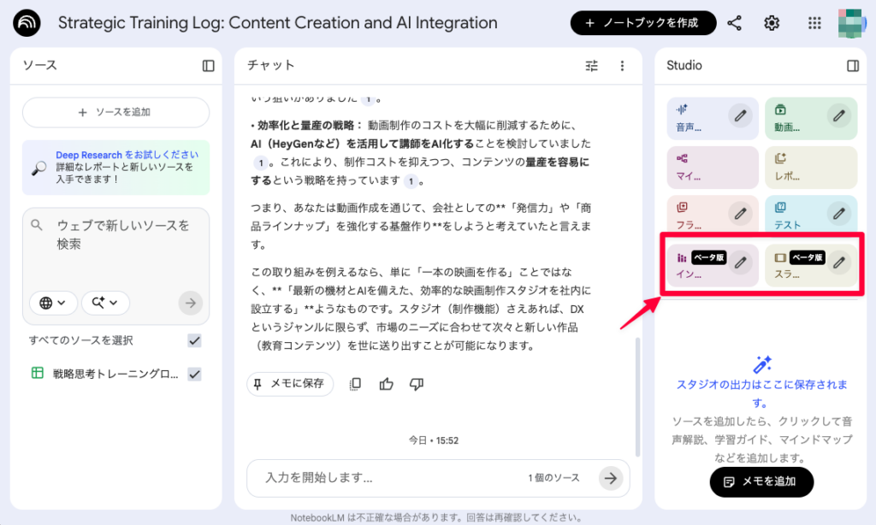Open chat display settings via tune icon
Screen dimensions: 876x525
pyautogui.click(x=591, y=65)
